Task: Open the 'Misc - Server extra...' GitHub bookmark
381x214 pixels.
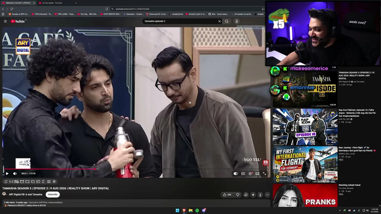Action: pos(218,14)
